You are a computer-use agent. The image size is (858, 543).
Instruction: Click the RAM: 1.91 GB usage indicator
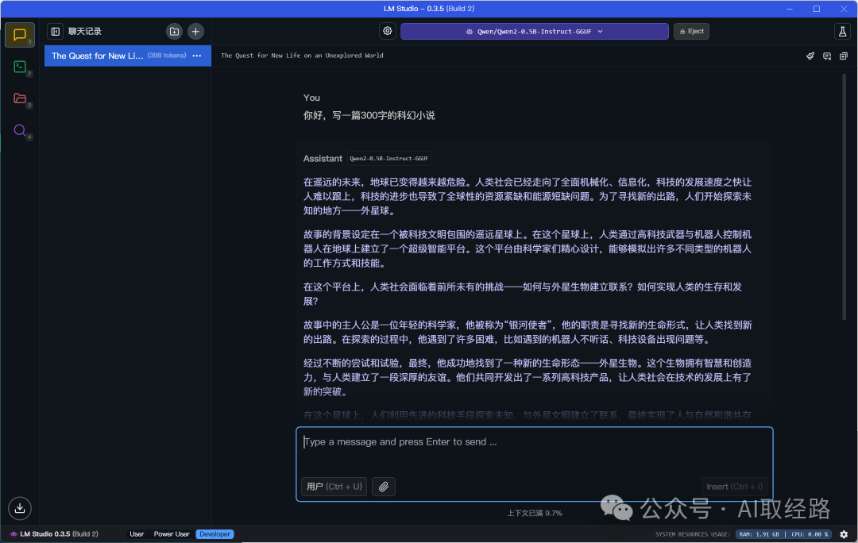point(759,534)
